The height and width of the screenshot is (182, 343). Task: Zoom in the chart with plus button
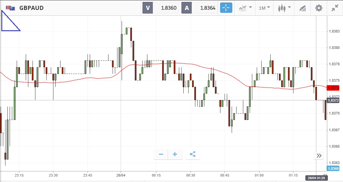pos(175,155)
